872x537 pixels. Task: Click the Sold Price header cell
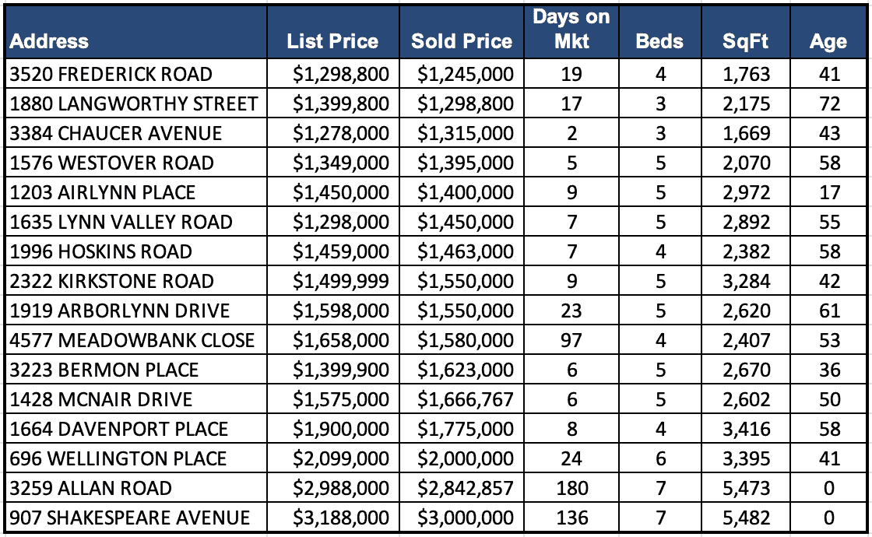(x=462, y=41)
